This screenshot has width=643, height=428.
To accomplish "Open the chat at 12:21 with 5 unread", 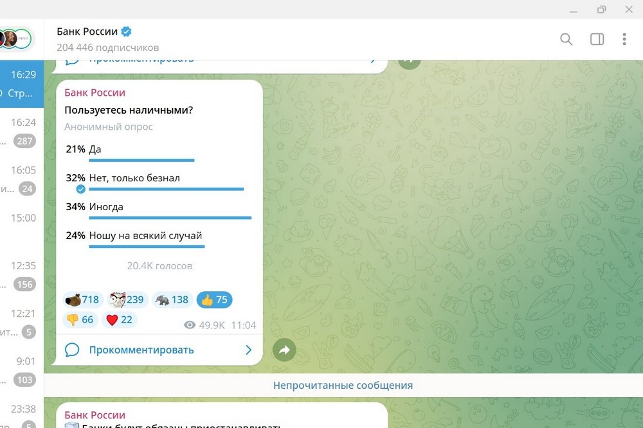I will pos(22,323).
